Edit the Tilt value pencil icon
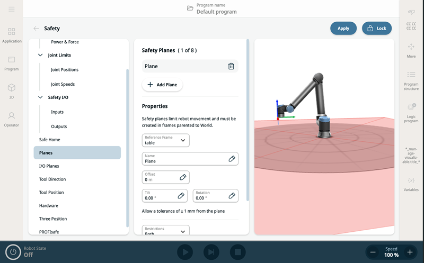424x263 pixels. point(181,195)
